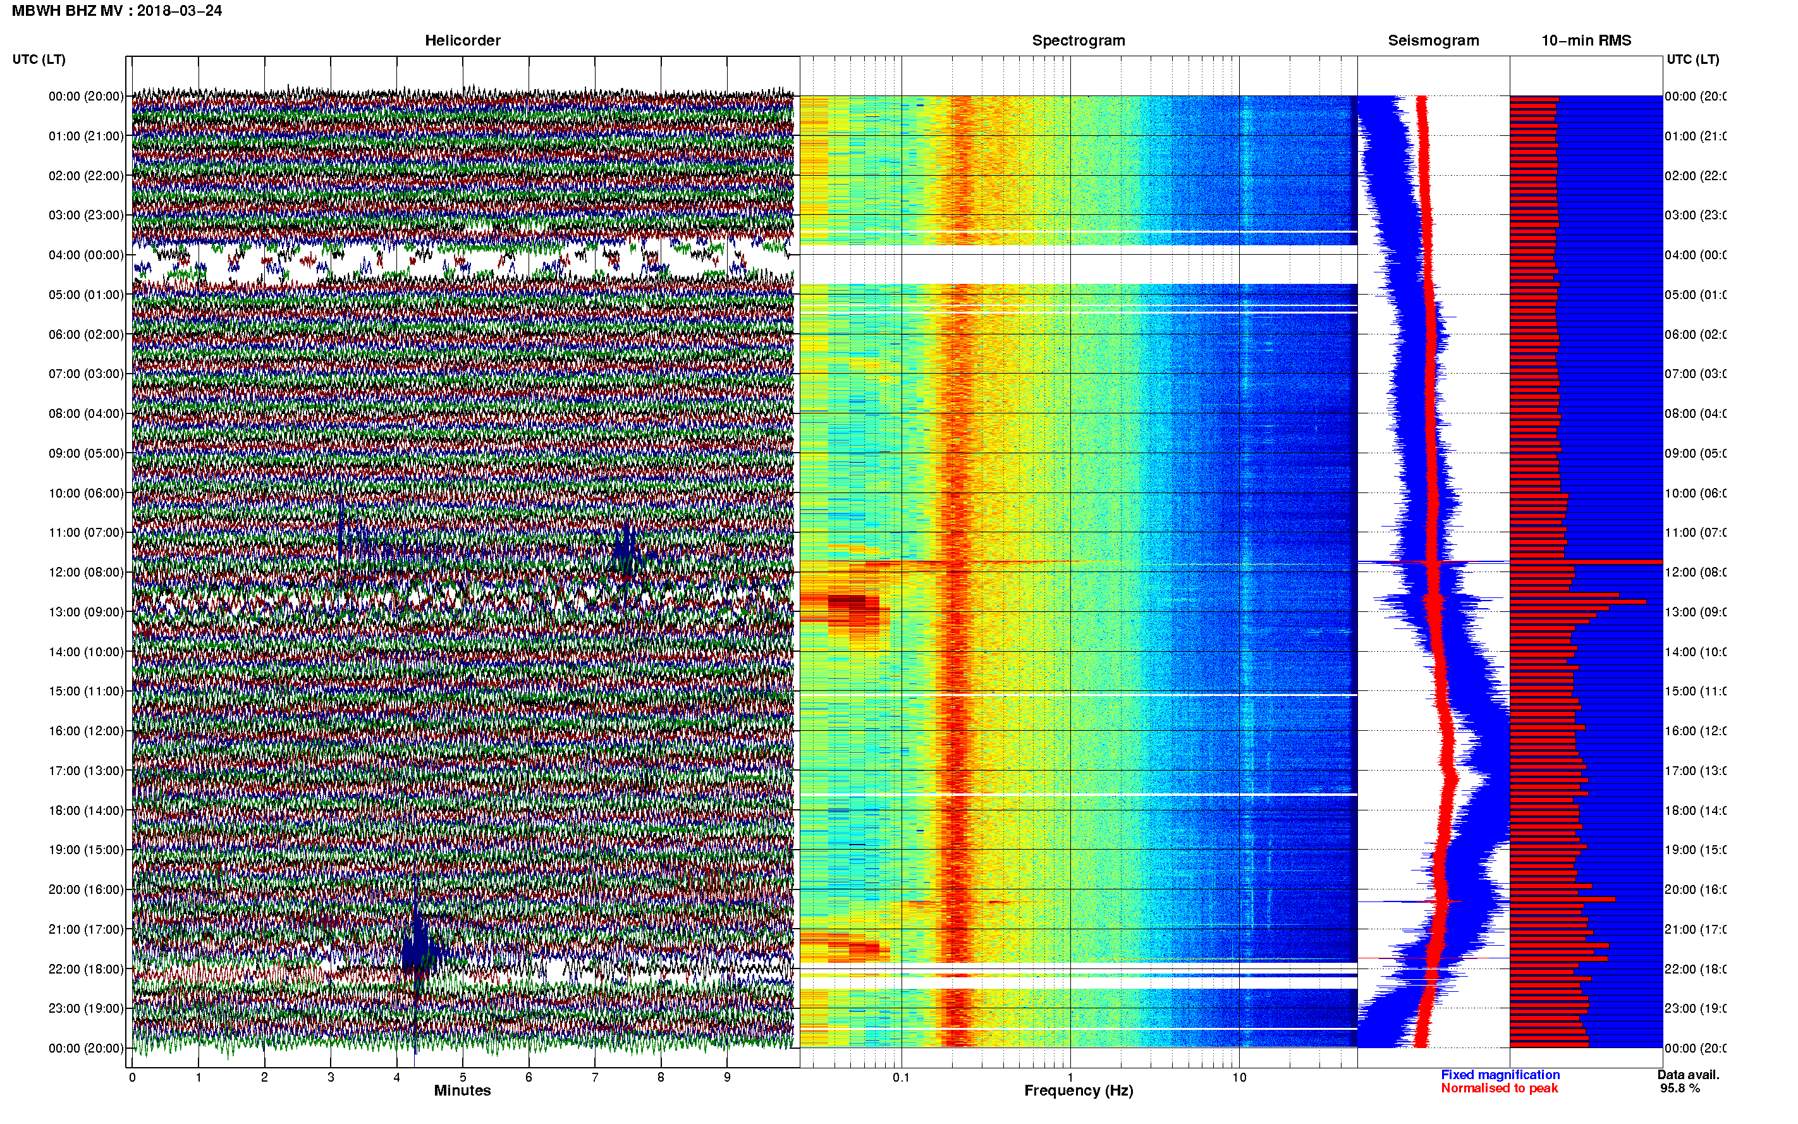Click the '10' frequency tick label
This screenshot has width=1798, height=1124.
[x=1238, y=1077]
